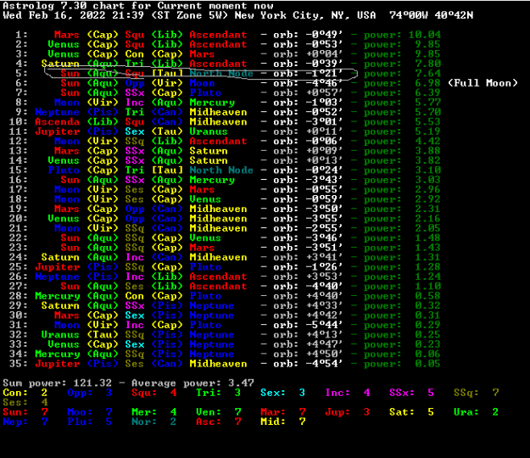Click the 'Jup: 3' planet count

point(348,412)
